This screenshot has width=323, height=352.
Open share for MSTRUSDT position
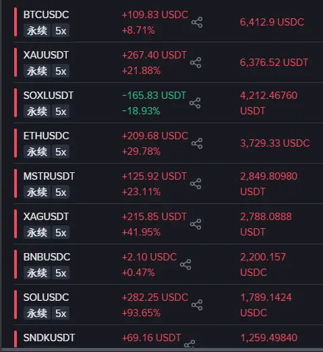click(x=196, y=184)
